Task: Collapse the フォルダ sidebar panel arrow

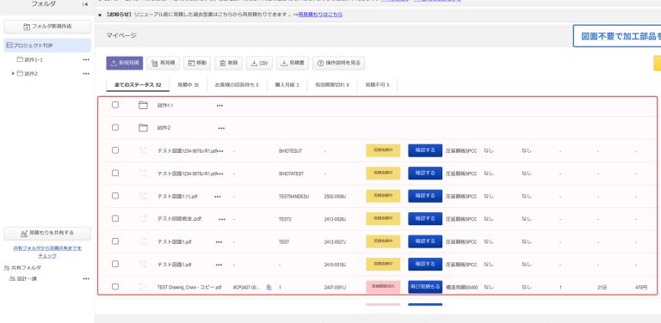Action: click(85, 4)
